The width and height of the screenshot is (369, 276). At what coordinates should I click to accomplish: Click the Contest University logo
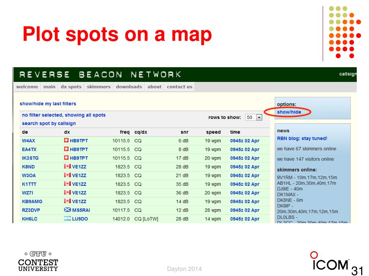pos(38,261)
